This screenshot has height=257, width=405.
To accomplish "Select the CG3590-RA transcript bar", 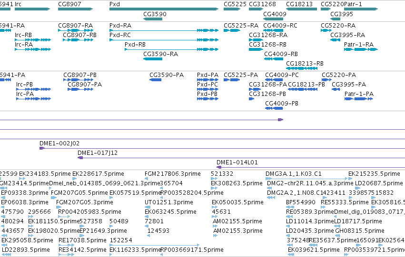I will tap(153, 59).
